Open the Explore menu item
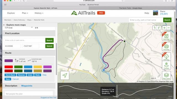Image resolution: width=177 pixels, height=99 pixels. (x=11, y=13)
